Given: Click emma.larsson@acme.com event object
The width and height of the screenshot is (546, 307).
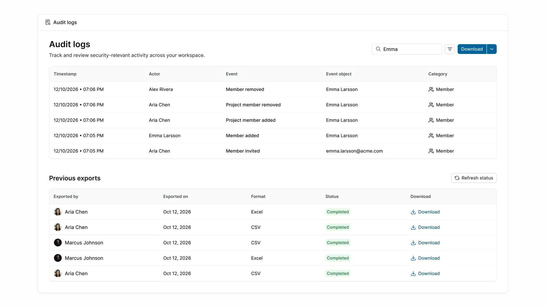Looking at the screenshot, I should tap(354, 151).
